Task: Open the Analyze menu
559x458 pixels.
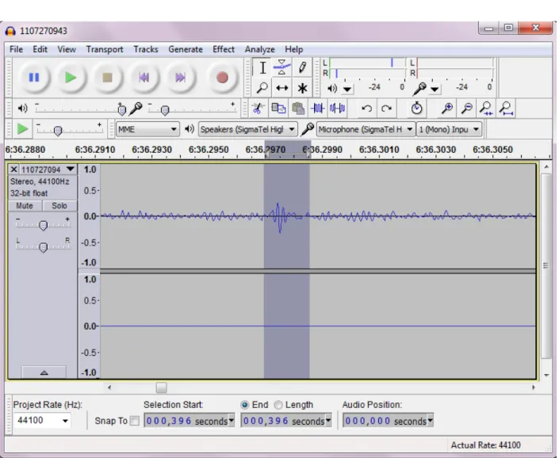Action: [x=259, y=49]
